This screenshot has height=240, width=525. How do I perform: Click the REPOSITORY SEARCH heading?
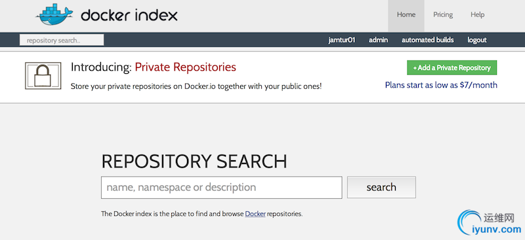point(194,162)
